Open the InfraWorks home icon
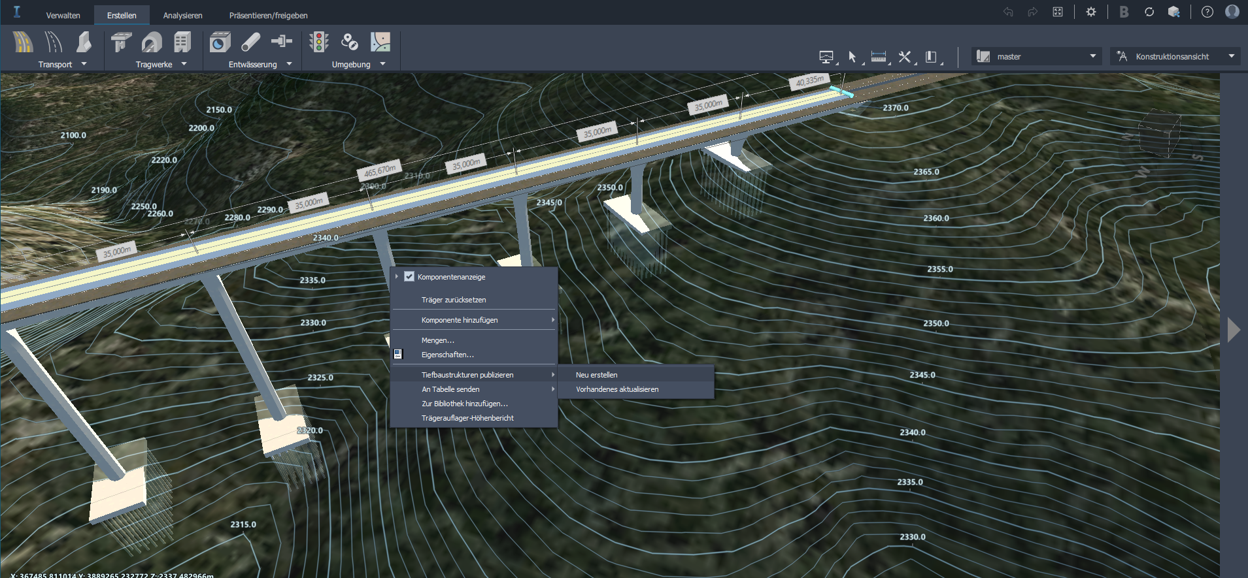 coord(17,12)
